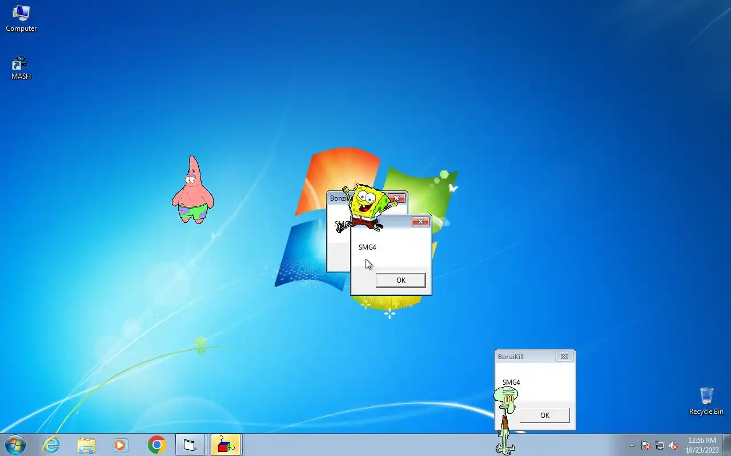The image size is (731, 456).
Task: Click OK in the front SMG4 dialog
Action: pos(400,280)
